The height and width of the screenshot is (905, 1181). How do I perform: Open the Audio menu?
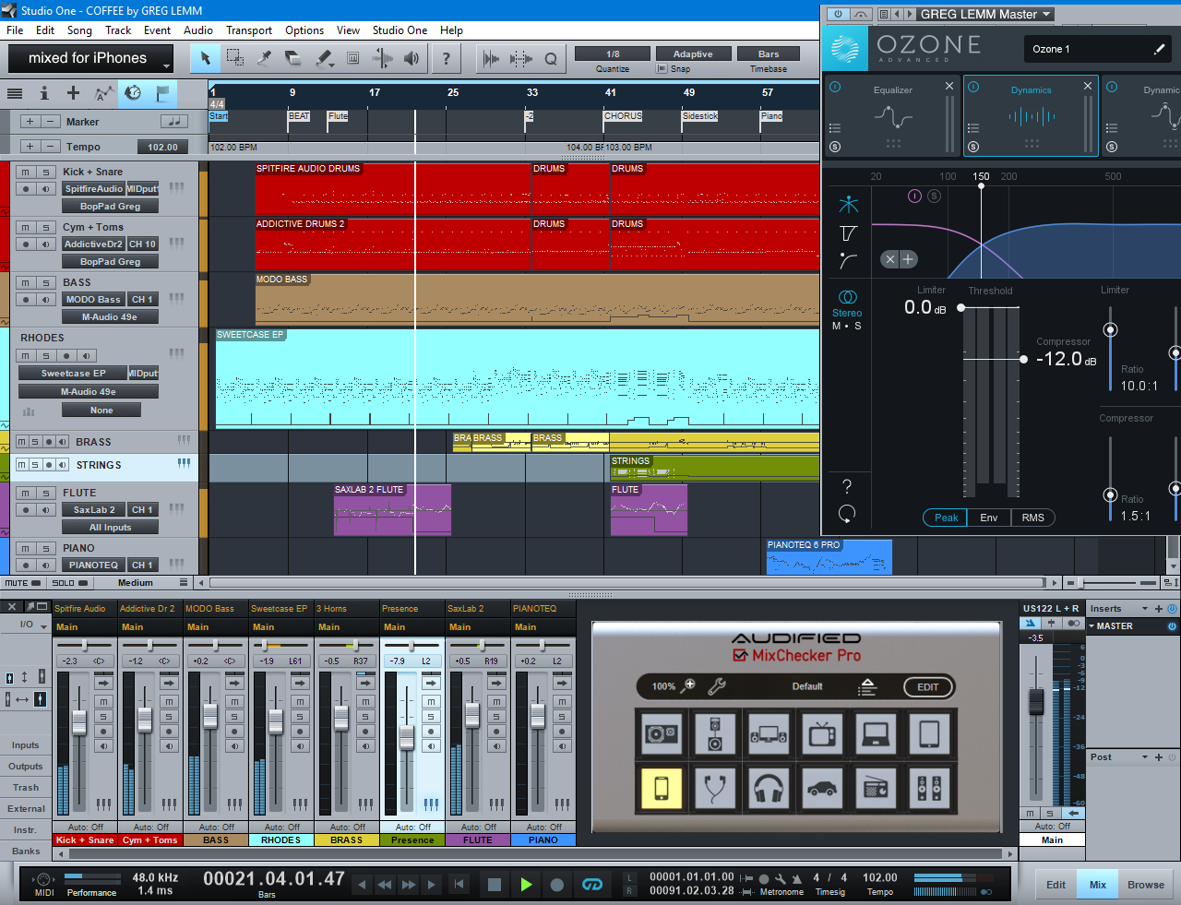[198, 30]
